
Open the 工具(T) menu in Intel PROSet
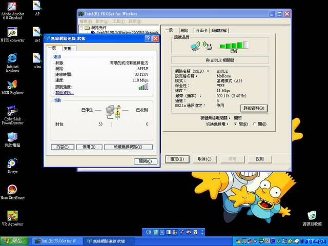118,22
